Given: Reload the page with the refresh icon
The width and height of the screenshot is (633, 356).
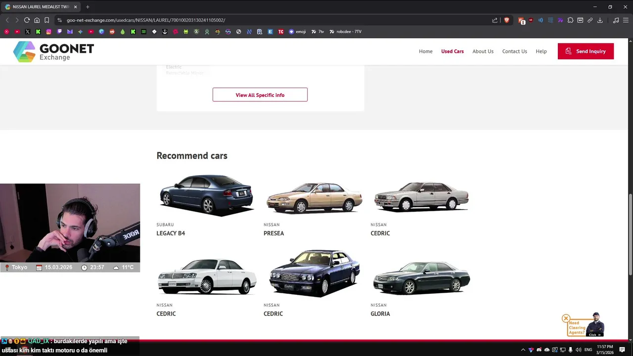Looking at the screenshot, I should point(27,20).
